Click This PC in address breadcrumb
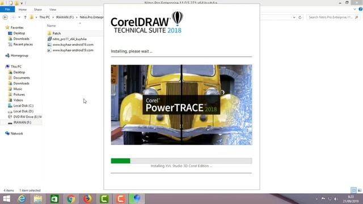 44,18
